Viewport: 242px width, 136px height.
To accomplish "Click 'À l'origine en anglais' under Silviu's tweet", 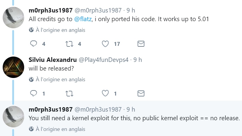I will [x=61, y=79].
